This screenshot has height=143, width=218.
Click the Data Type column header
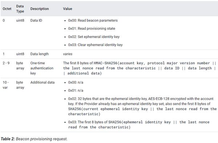click(x=20, y=9)
